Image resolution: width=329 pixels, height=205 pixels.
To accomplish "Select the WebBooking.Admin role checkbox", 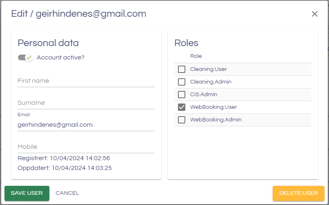I will tap(182, 120).
